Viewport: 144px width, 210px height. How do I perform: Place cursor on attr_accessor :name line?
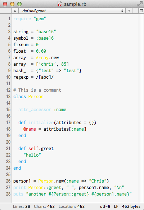pyautogui.click(x=42, y=110)
